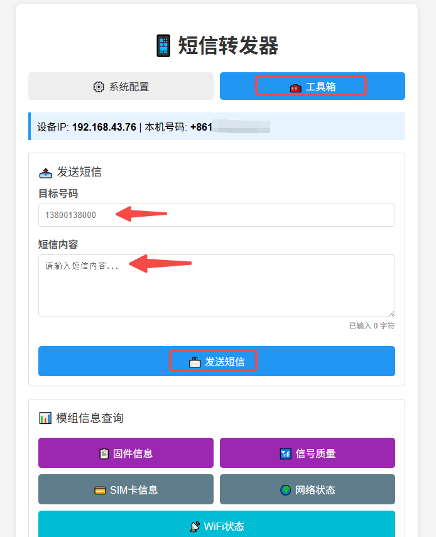Focus the 目标号码 phone number field

click(216, 215)
